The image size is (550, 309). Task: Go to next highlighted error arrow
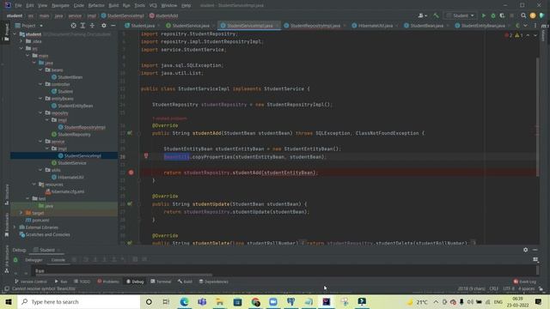pyautogui.click(x=535, y=35)
